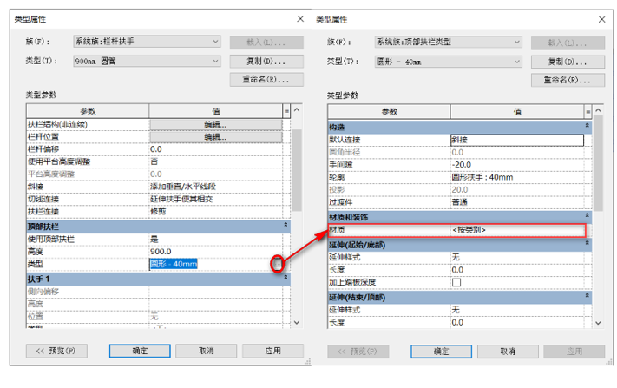
Task: Click 切线连接 value 延伸扶手使其相交
Action: click(x=215, y=199)
